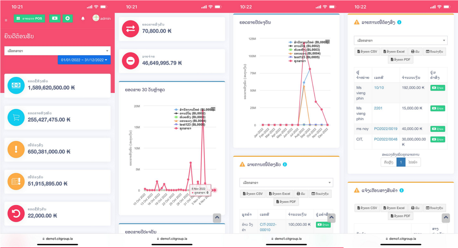Screen dimensions: 458x248
Task: Click the green cash icon button in header
Action: (x=55, y=18)
